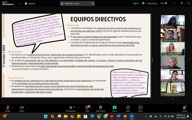Open the Apps panel
Viewport: 192px width, 120px height.
click(x=128, y=109)
